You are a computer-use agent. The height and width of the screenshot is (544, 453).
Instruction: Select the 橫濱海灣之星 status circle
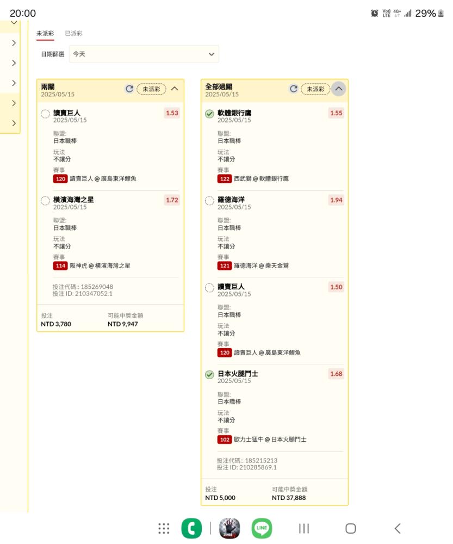point(45,201)
